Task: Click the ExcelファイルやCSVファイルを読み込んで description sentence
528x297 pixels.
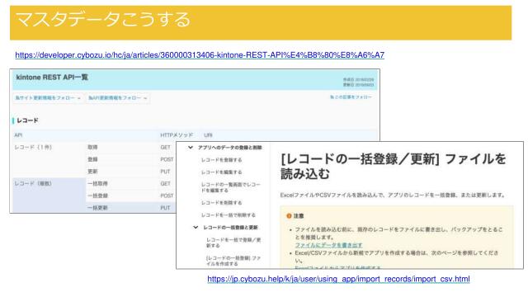Action: pyautogui.click(x=393, y=195)
